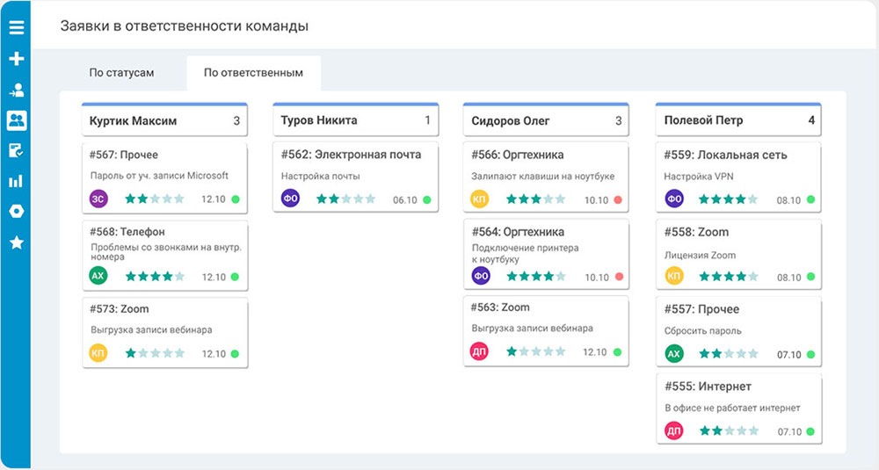Image resolution: width=879 pixels, height=470 pixels.
Task: Open the hexagon settings icon in sidebar
Action: (x=16, y=212)
